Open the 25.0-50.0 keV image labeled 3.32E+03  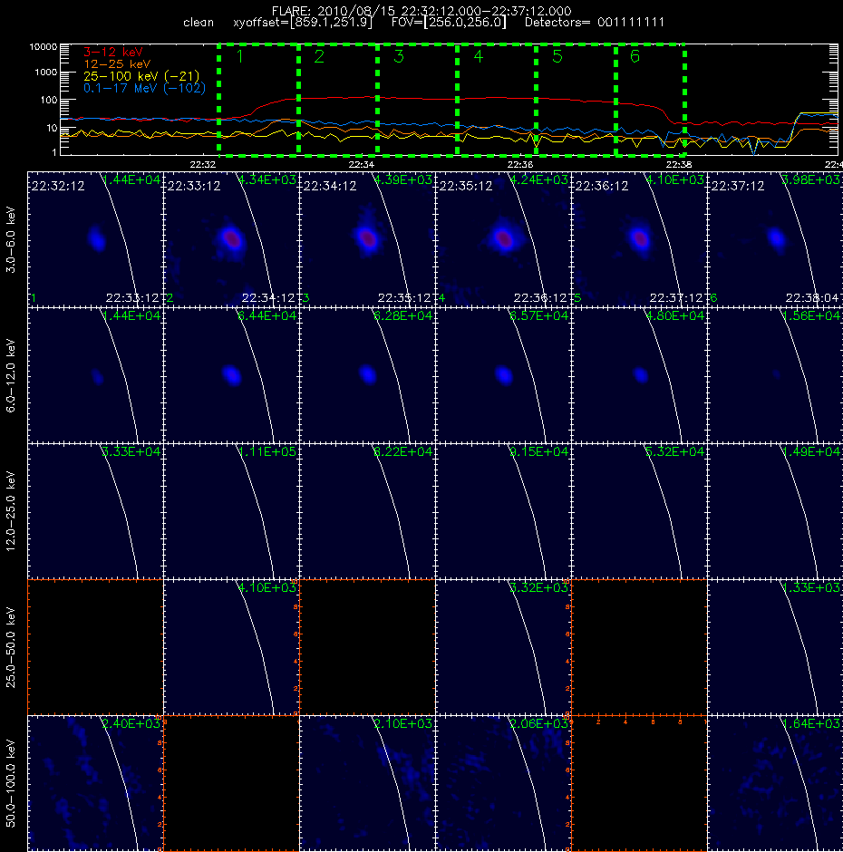coord(503,646)
